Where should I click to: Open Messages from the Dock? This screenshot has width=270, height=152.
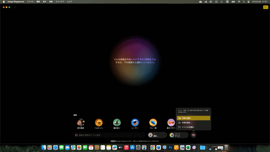point(61,148)
